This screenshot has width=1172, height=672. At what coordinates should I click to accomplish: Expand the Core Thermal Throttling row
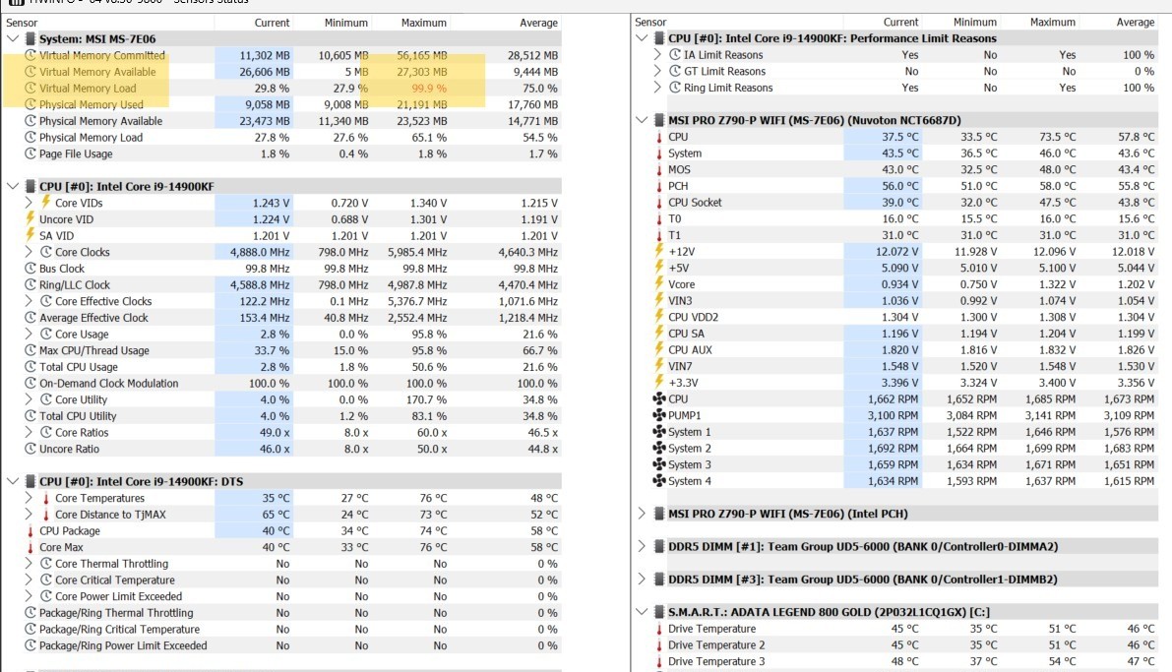pos(29,564)
